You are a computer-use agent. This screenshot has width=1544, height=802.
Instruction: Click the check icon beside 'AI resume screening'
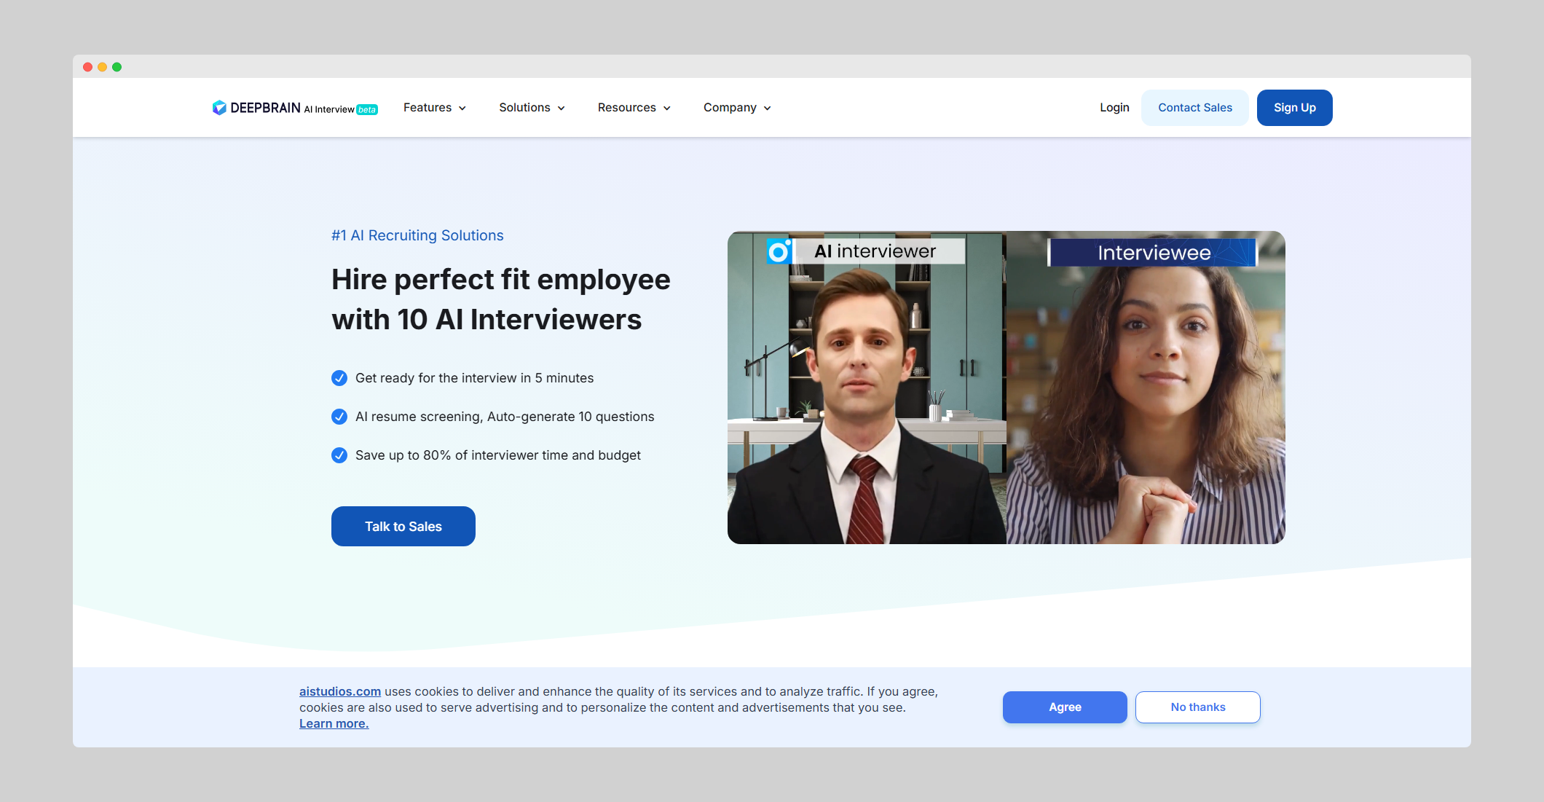coord(339,417)
